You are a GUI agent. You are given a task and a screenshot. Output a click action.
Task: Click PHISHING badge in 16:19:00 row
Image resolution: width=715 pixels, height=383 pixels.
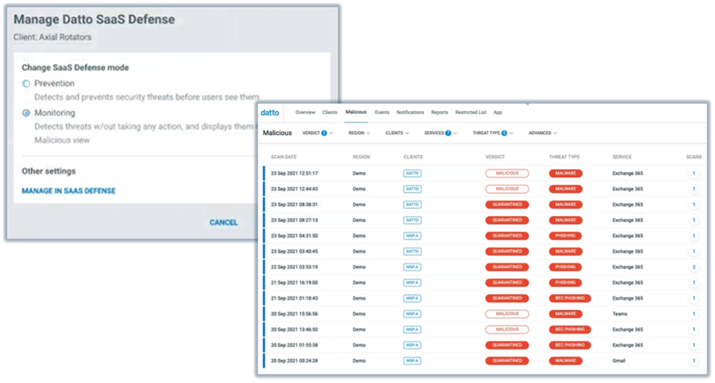point(565,283)
